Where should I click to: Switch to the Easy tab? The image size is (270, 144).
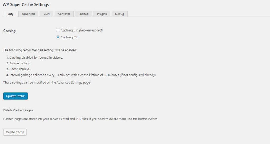tap(11, 14)
